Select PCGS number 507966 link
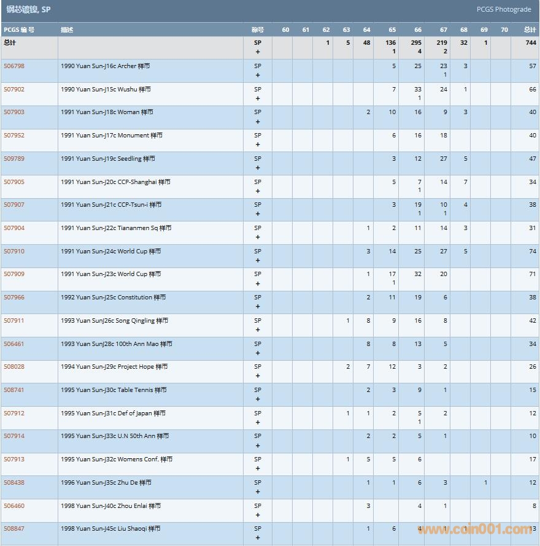 coord(14,298)
